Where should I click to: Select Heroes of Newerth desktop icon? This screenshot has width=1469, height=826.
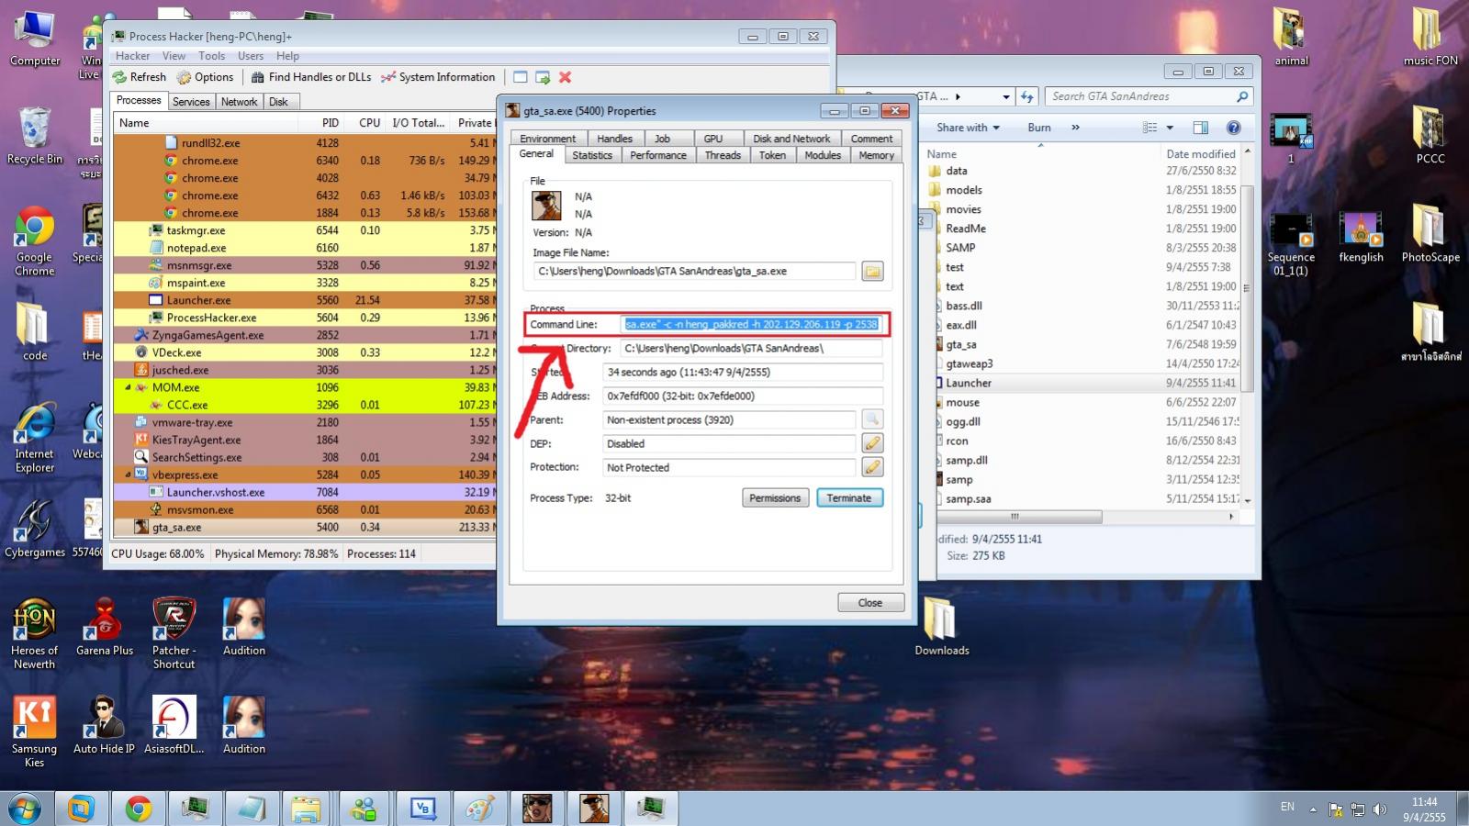(x=34, y=633)
